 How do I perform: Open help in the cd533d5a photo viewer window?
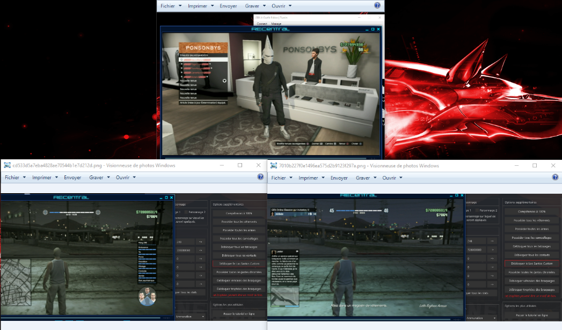point(260,177)
